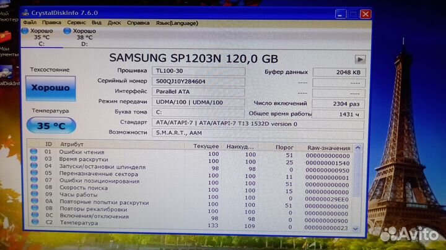This screenshot has height=250, width=446.
Task: Click the Хорошо health status button
Action: click(51, 88)
